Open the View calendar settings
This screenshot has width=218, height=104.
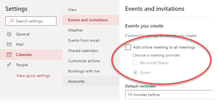91,10
